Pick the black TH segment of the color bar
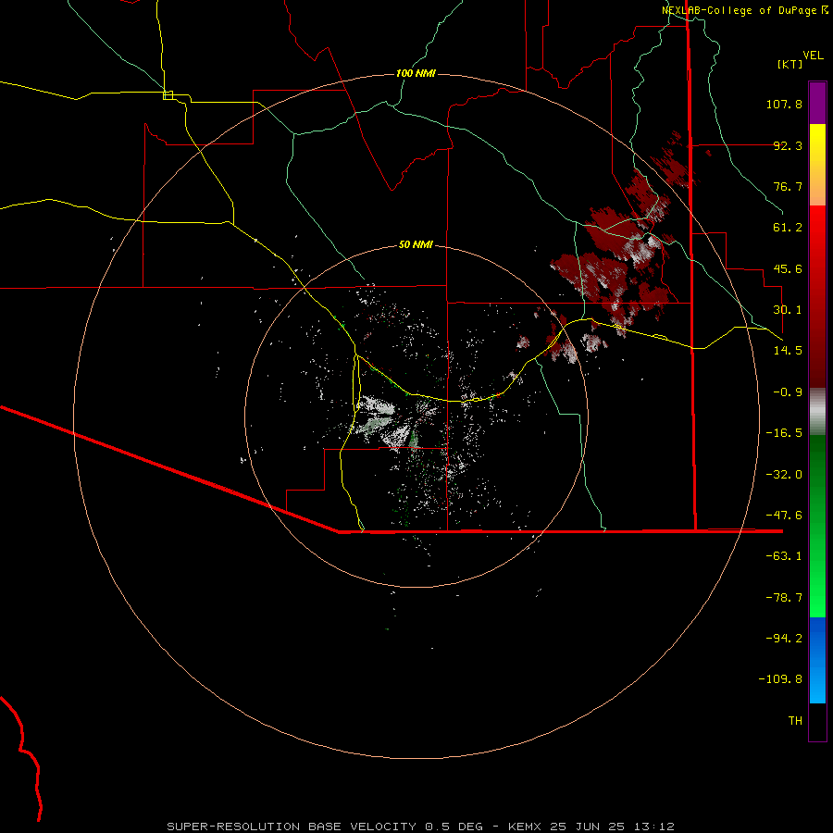833x833 pixels. 817,721
